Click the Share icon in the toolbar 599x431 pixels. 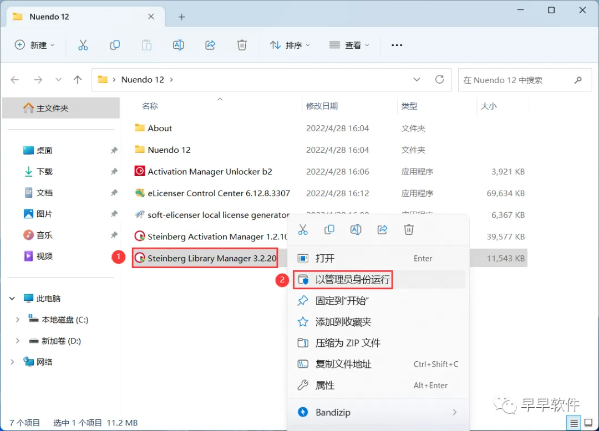[210, 45]
